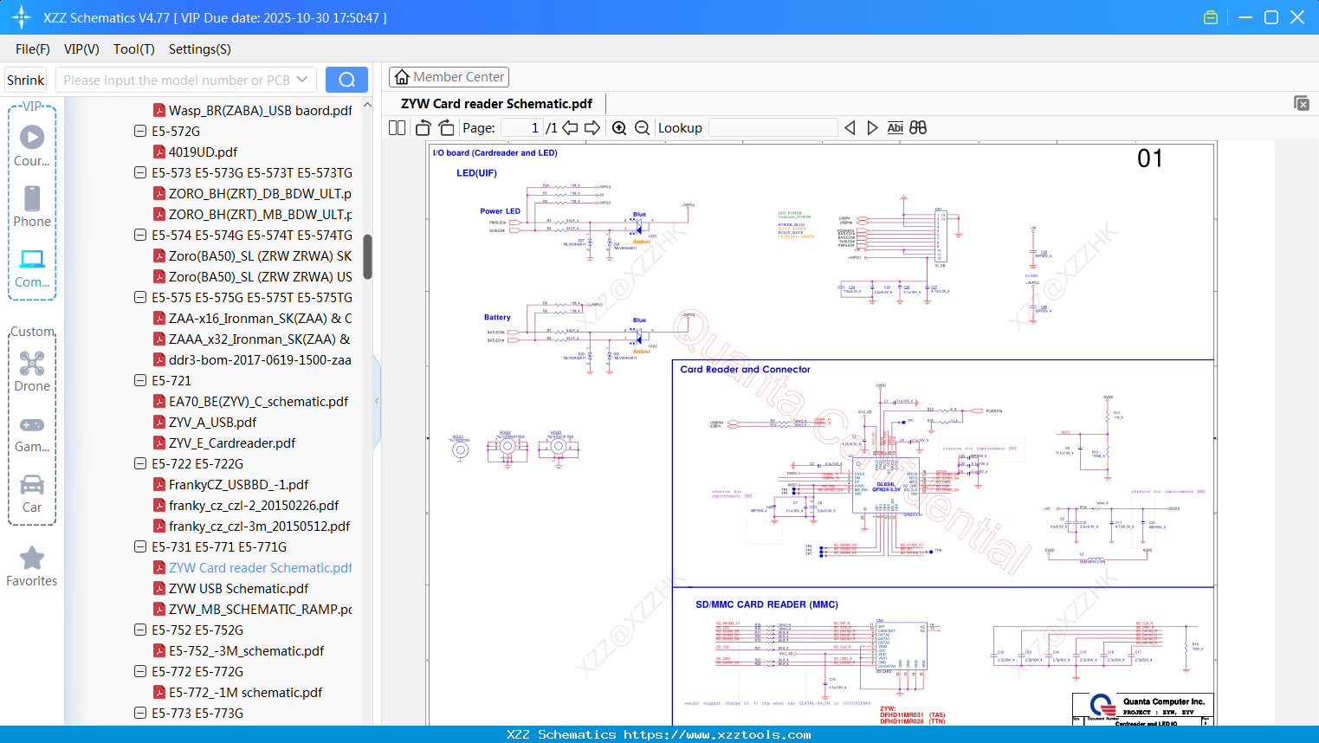Viewport: 1319px width, 743px height.
Task: Open the Computer category in sidebar
Action: (32, 268)
